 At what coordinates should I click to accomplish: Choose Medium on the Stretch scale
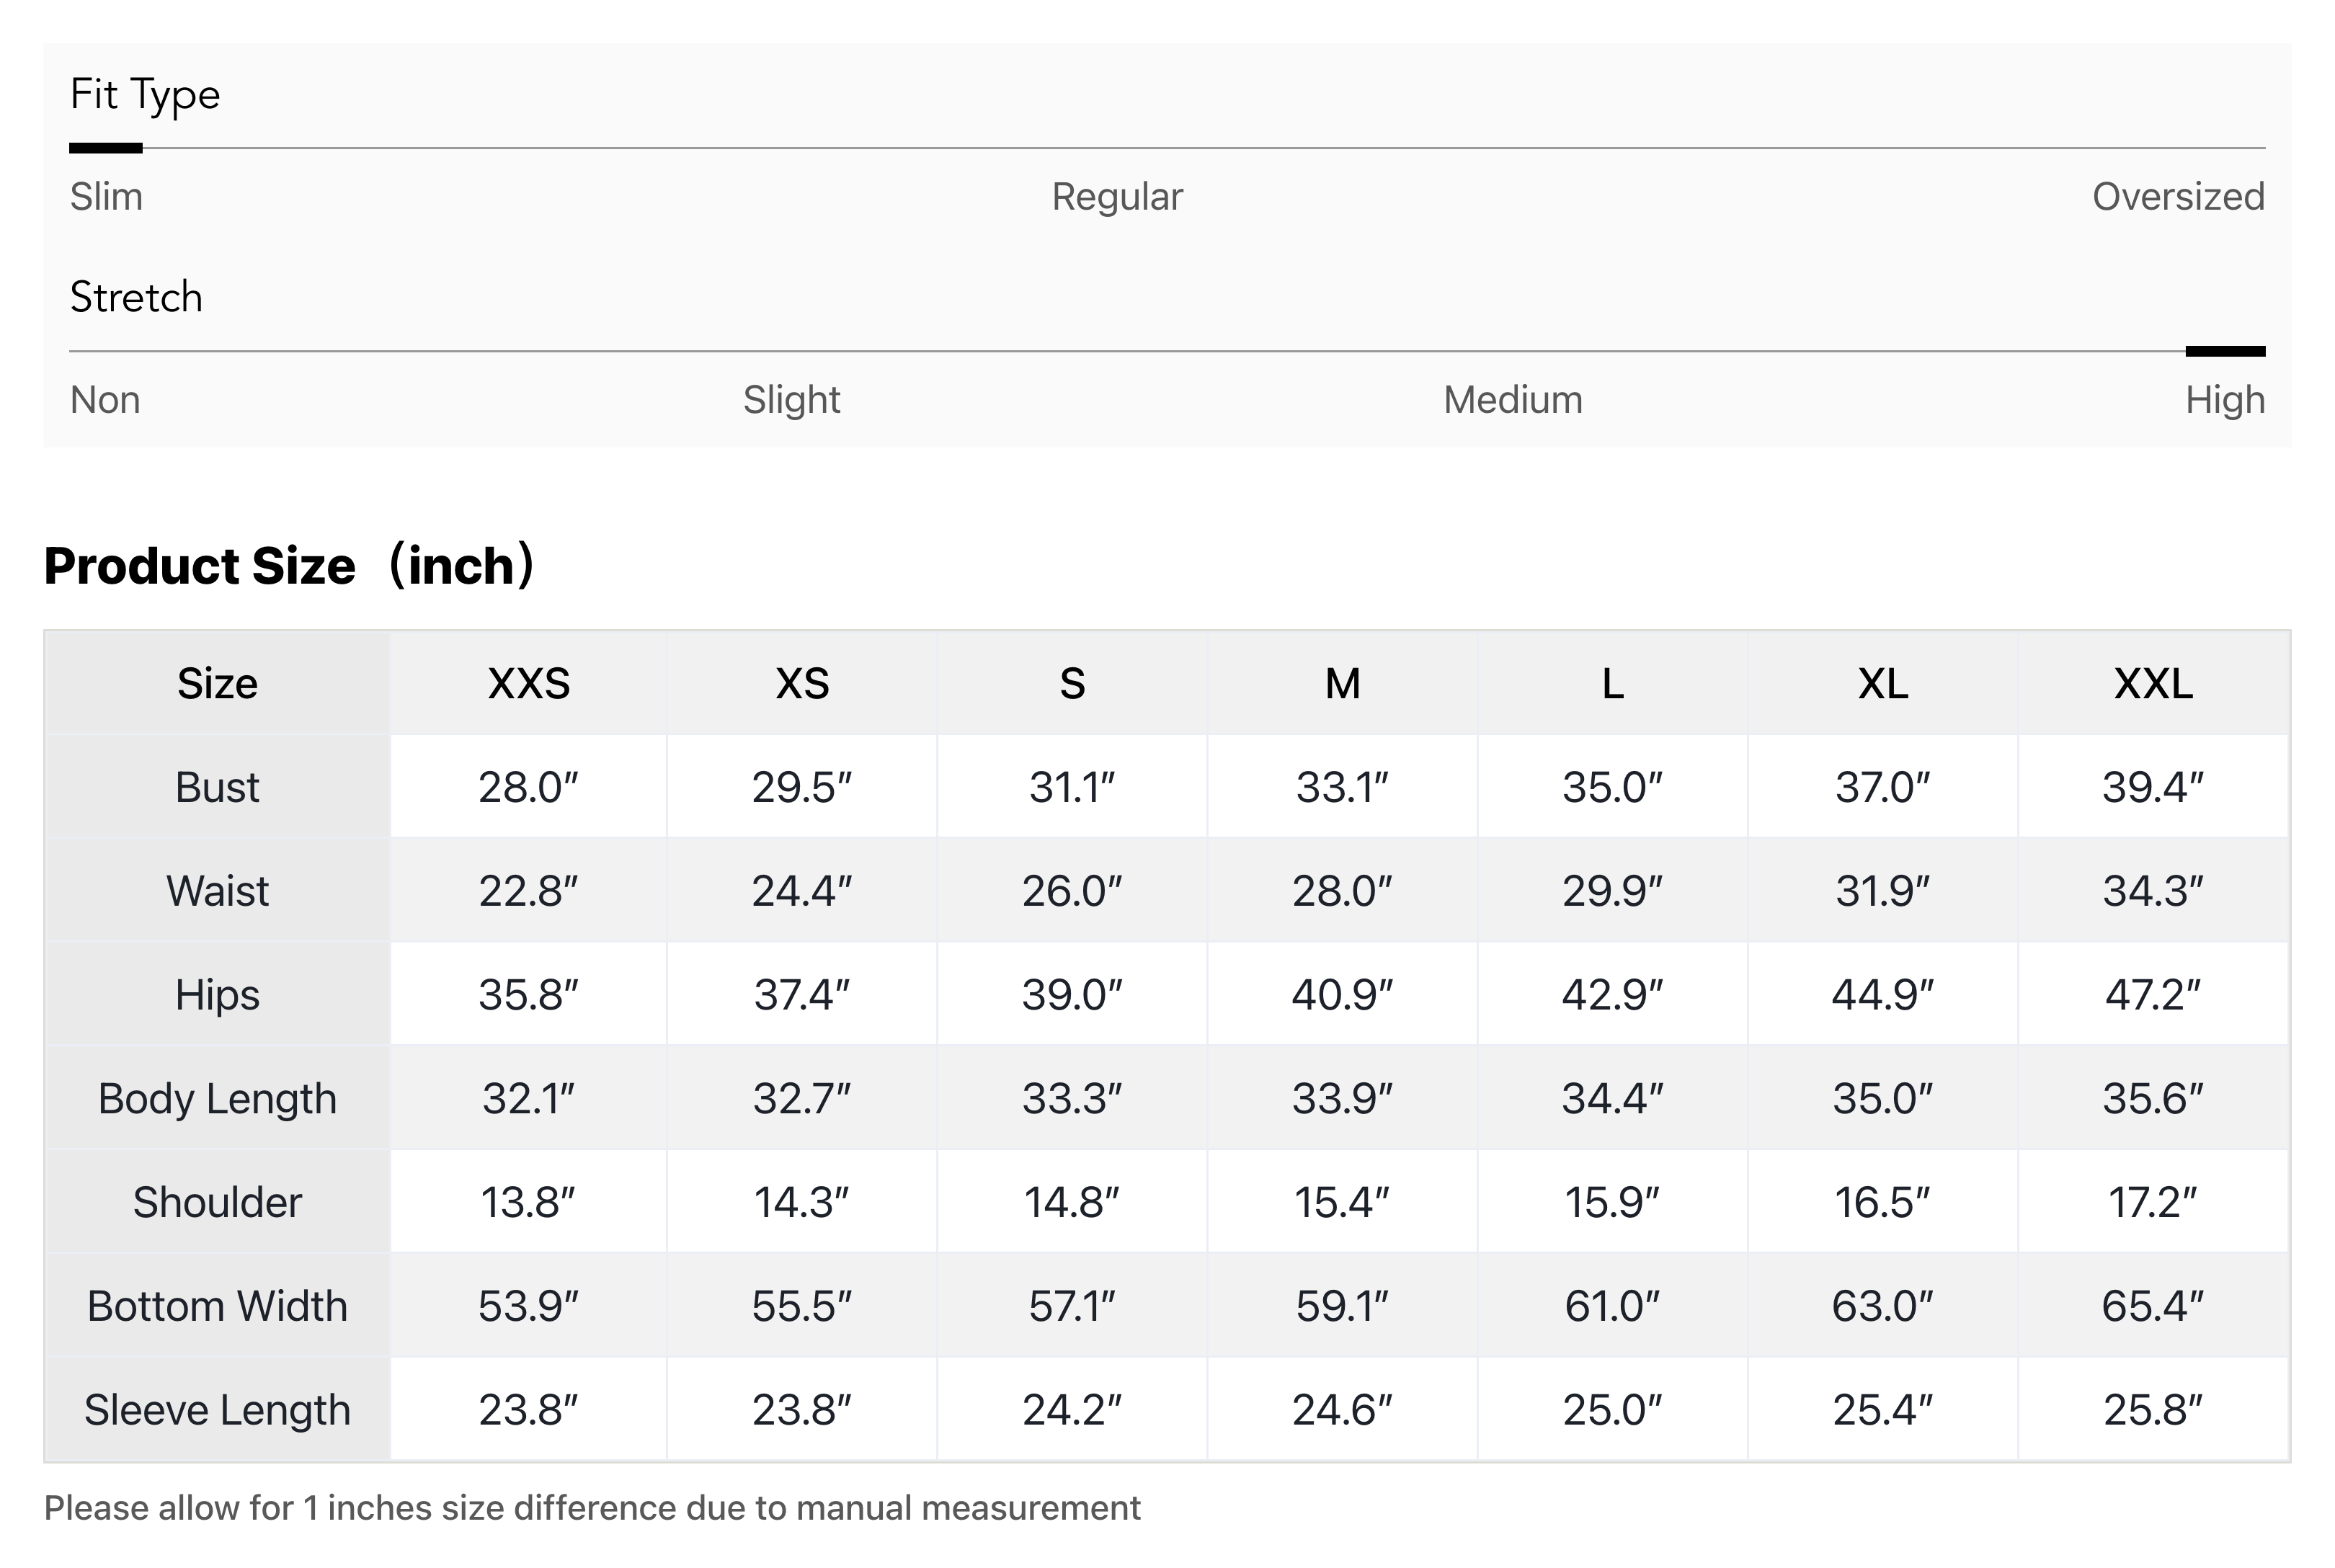click(x=1512, y=400)
